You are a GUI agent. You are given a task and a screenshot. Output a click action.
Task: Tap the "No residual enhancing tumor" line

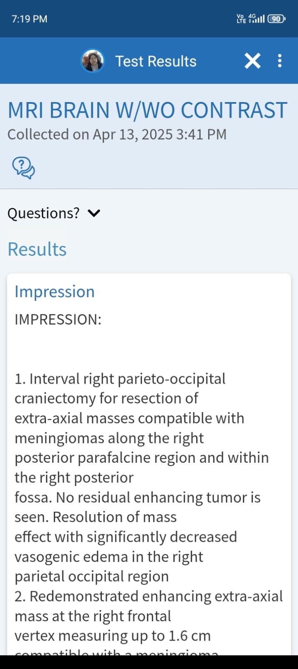pos(138,497)
